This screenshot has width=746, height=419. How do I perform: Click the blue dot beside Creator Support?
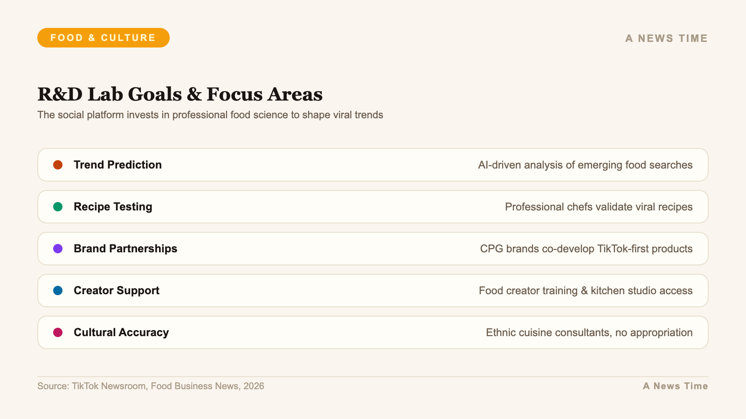point(58,291)
